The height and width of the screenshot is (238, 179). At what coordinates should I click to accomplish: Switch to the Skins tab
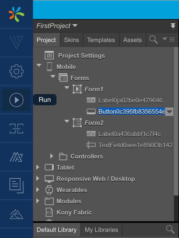click(x=71, y=40)
